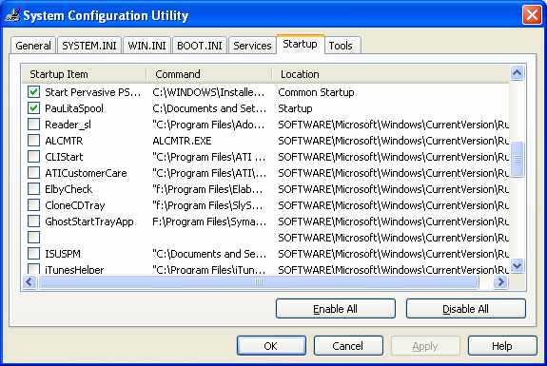Image resolution: width=547 pixels, height=366 pixels.
Task: Click the System Configuration Utility title icon
Action: click(12, 15)
